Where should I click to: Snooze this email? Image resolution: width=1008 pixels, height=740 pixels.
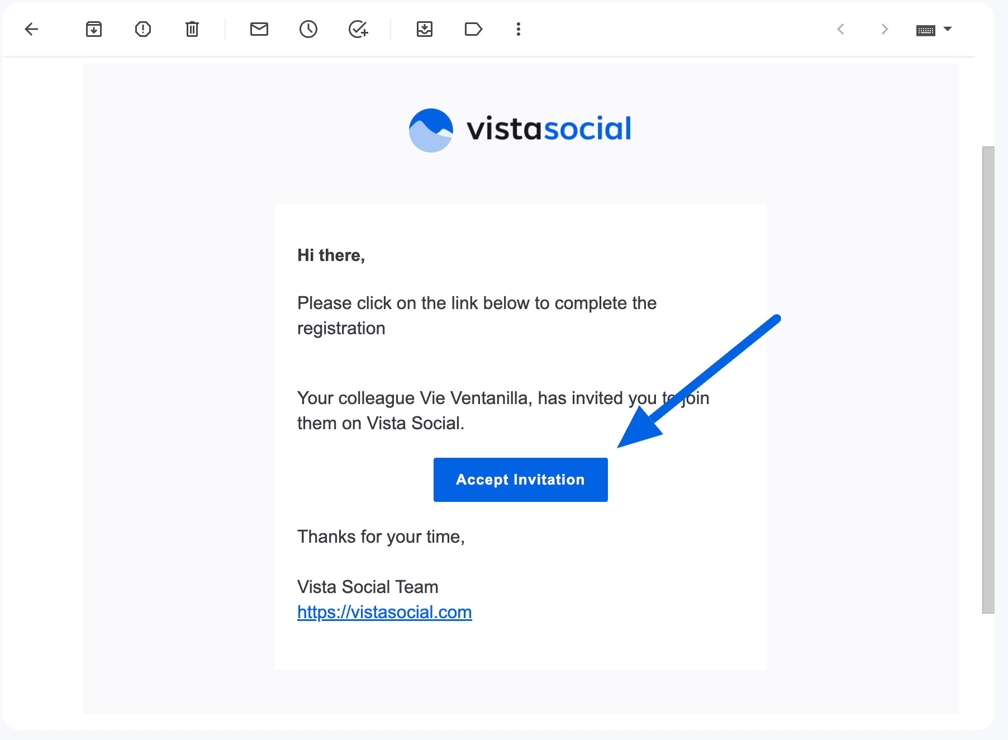308,29
